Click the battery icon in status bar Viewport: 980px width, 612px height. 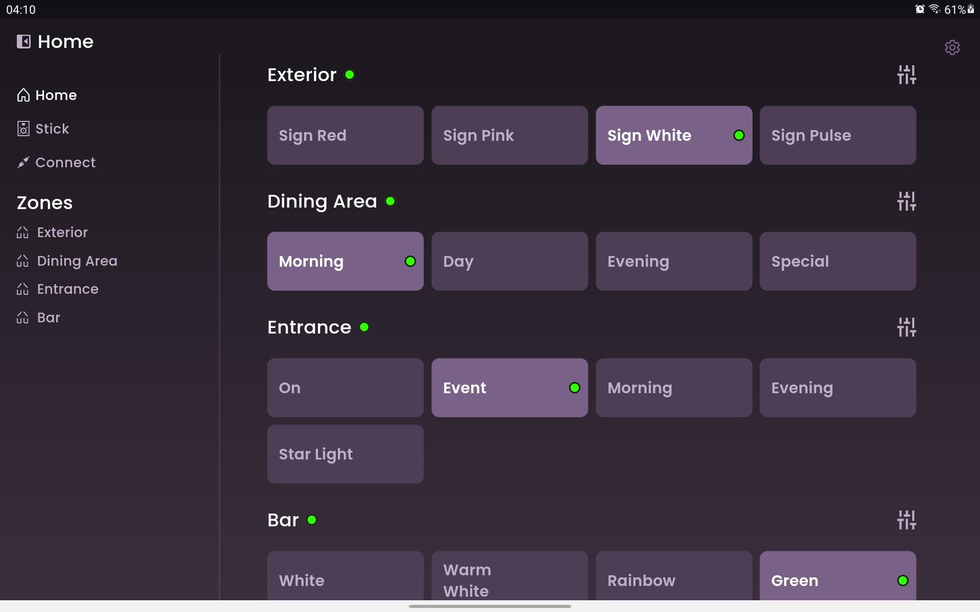(971, 9)
